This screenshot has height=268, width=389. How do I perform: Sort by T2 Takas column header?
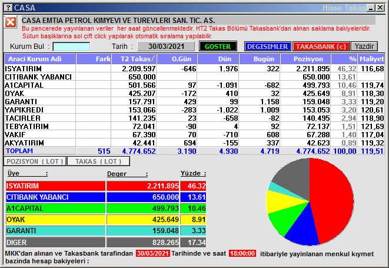tap(134, 59)
